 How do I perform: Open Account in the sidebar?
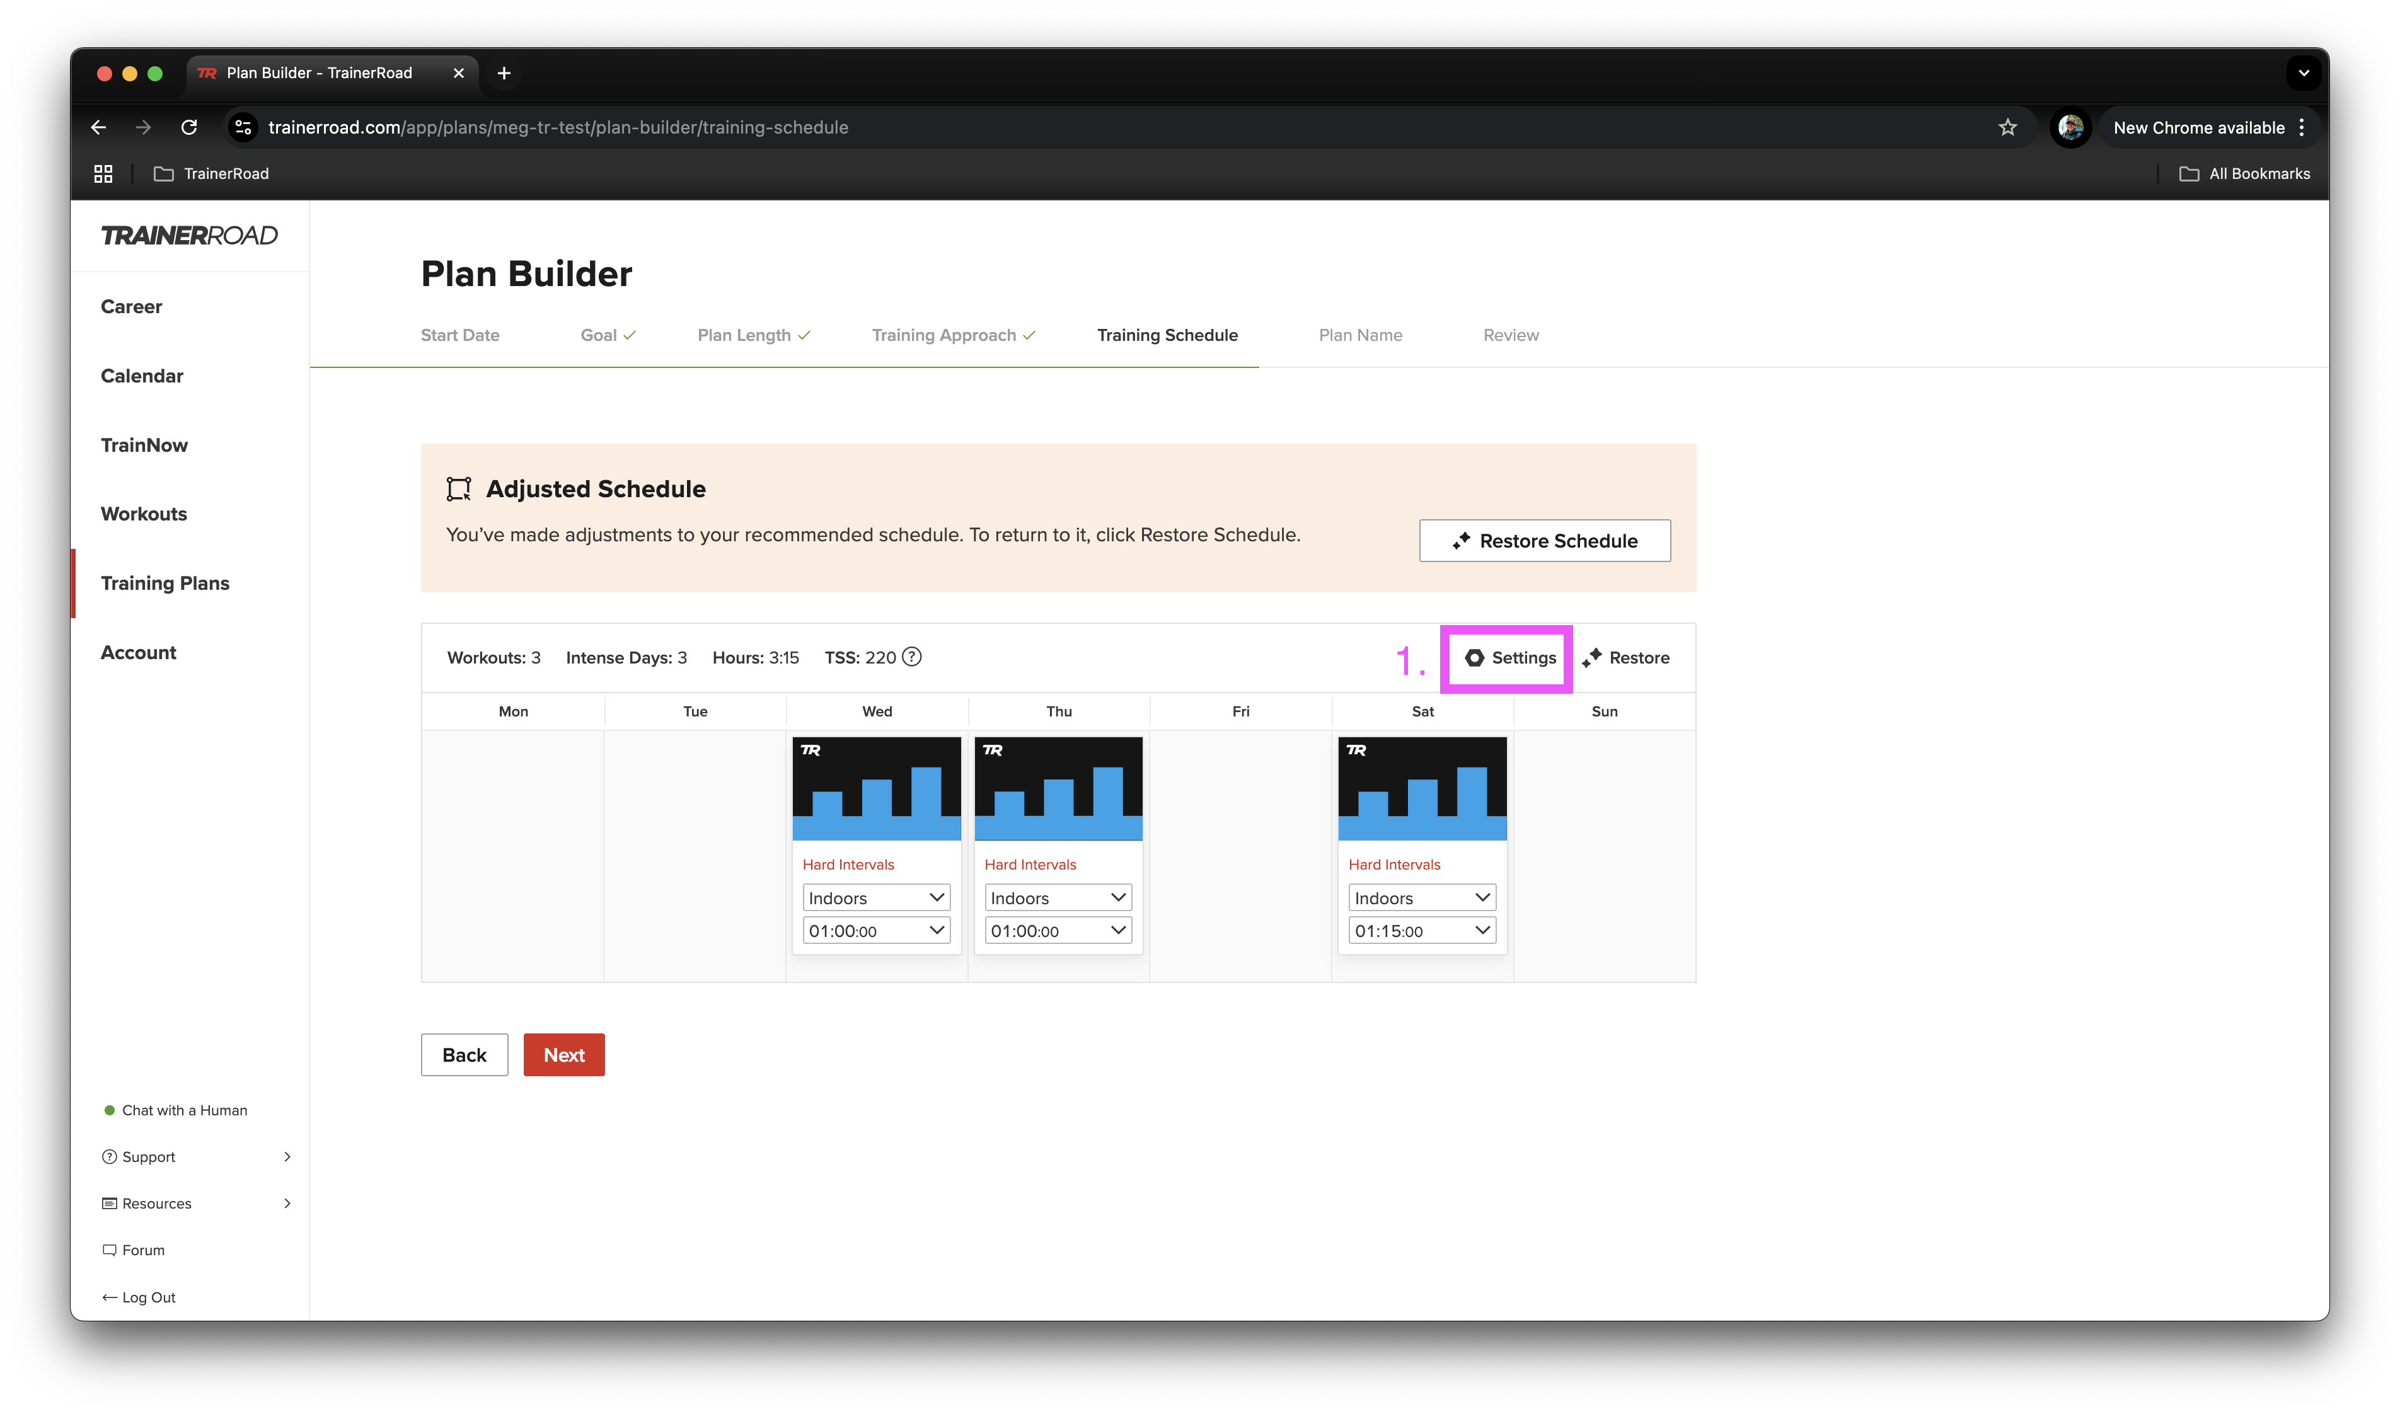point(138,653)
